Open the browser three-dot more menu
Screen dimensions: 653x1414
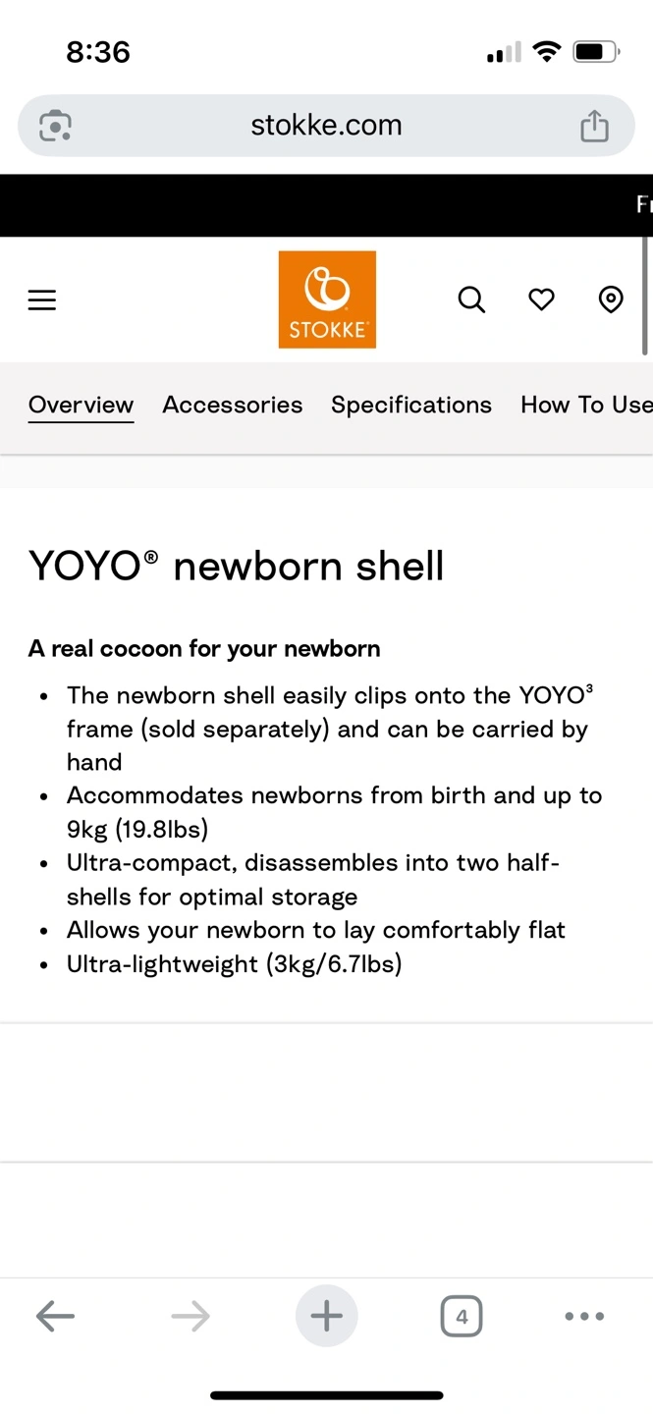pos(584,1317)
